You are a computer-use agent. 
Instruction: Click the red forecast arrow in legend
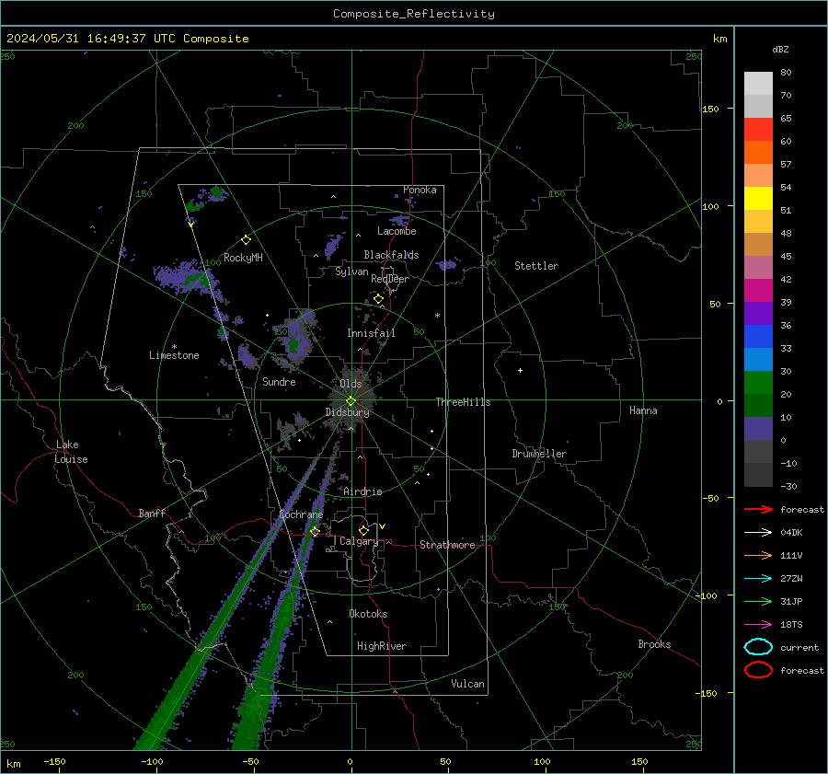pos(758,509)
